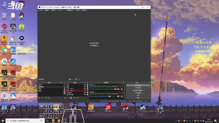This screenshot has height=123, width=219.
Task: Pop out the 来源 dock panel
Action: [x=87, y=83]
